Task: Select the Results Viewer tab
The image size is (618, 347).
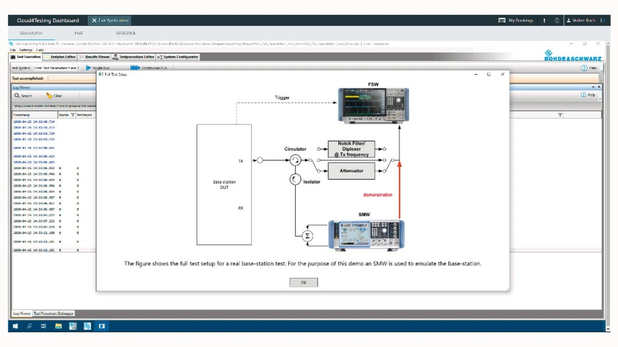Action: coord(94,57)
